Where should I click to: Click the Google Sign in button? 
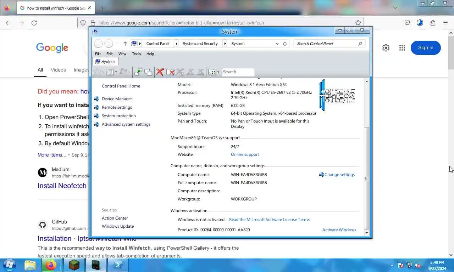(426, 48)
